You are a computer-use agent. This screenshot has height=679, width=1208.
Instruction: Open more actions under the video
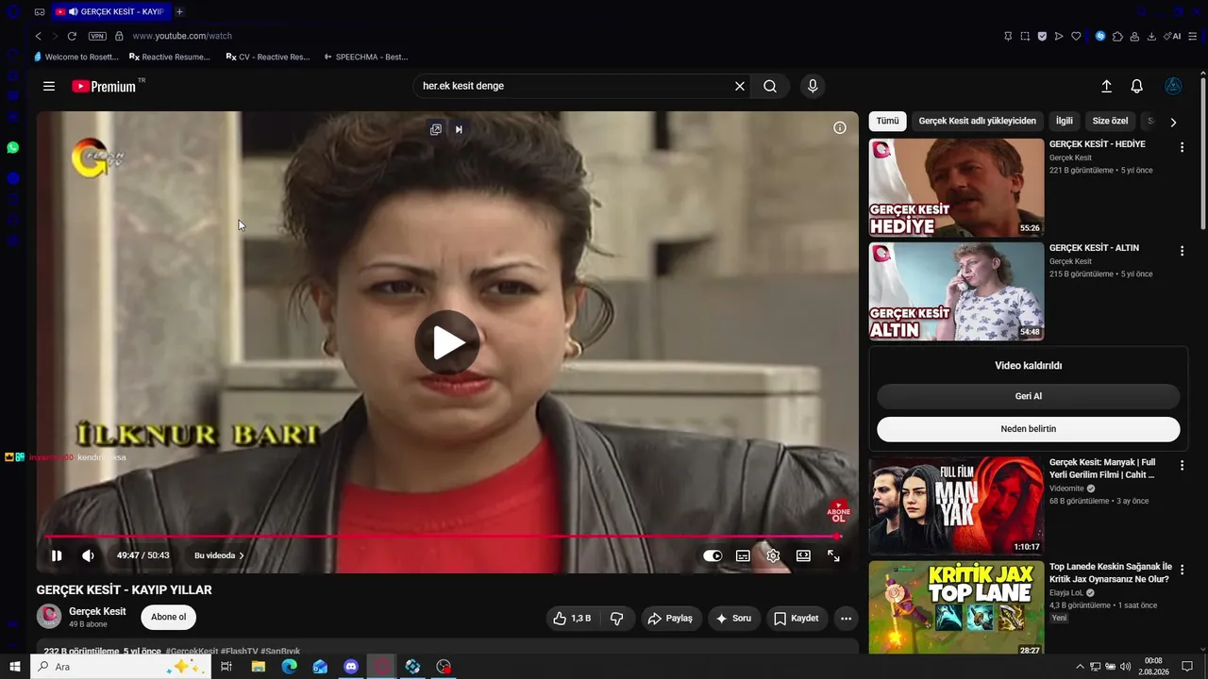click(847, 619)
